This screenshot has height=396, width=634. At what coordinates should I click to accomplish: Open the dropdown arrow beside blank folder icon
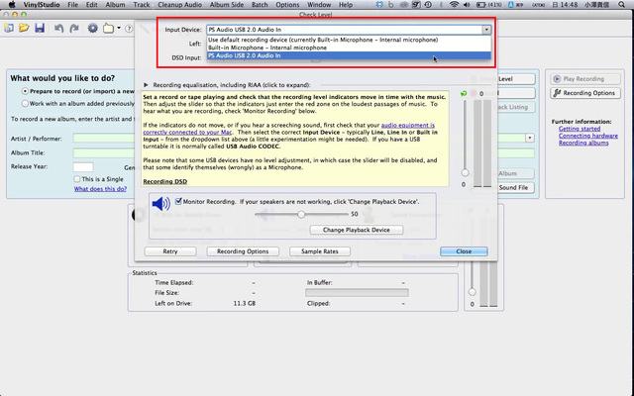(x=119, y=29)
